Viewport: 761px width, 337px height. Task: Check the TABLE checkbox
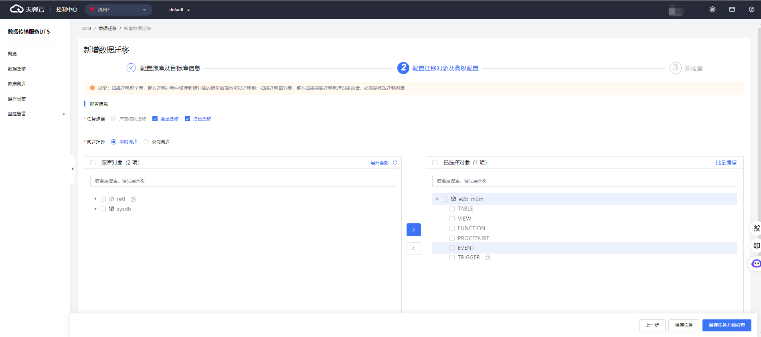[x=452, y=209]
